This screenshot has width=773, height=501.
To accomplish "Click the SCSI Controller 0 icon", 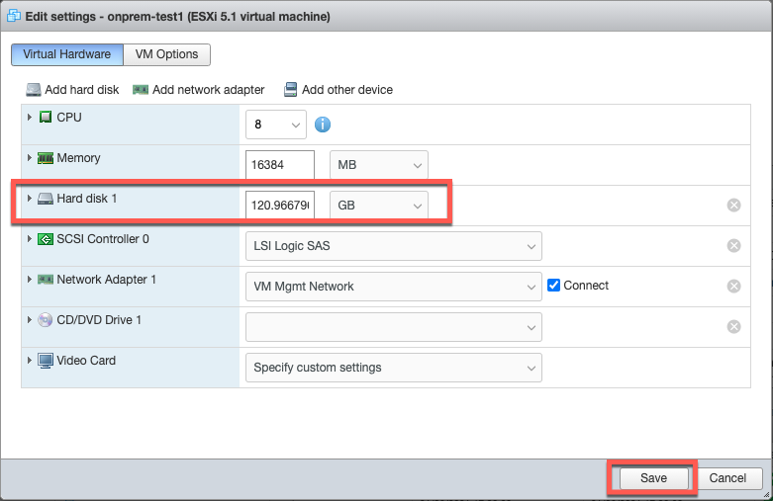I will coord(46,239).
